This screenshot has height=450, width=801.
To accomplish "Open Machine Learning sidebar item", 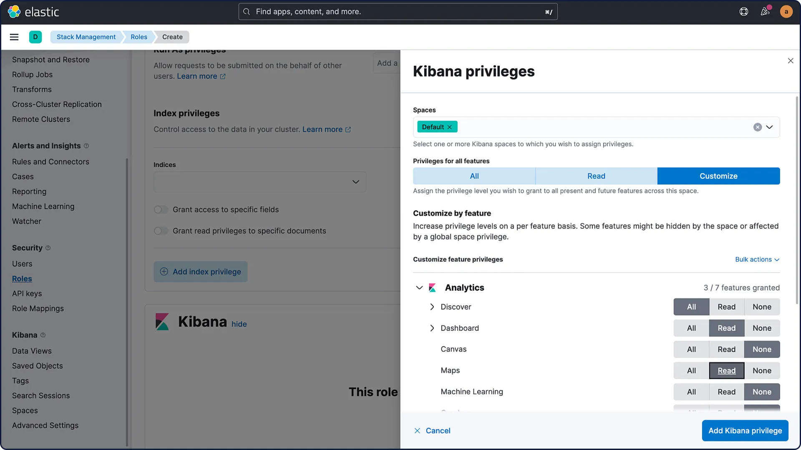I will (43, 206).
